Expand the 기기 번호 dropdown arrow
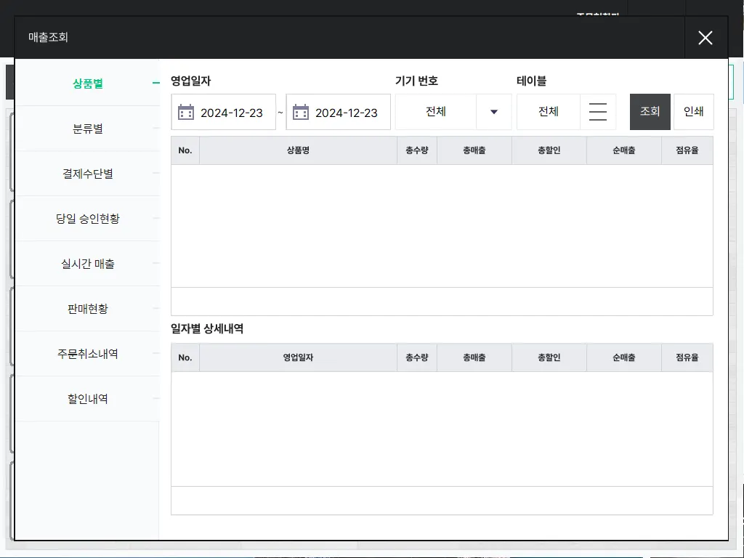744x558 pixels. [494, 112]
